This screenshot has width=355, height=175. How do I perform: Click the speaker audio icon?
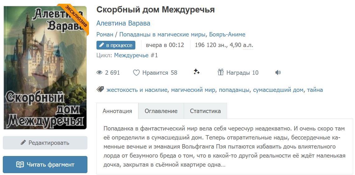(x=278, y=73)
